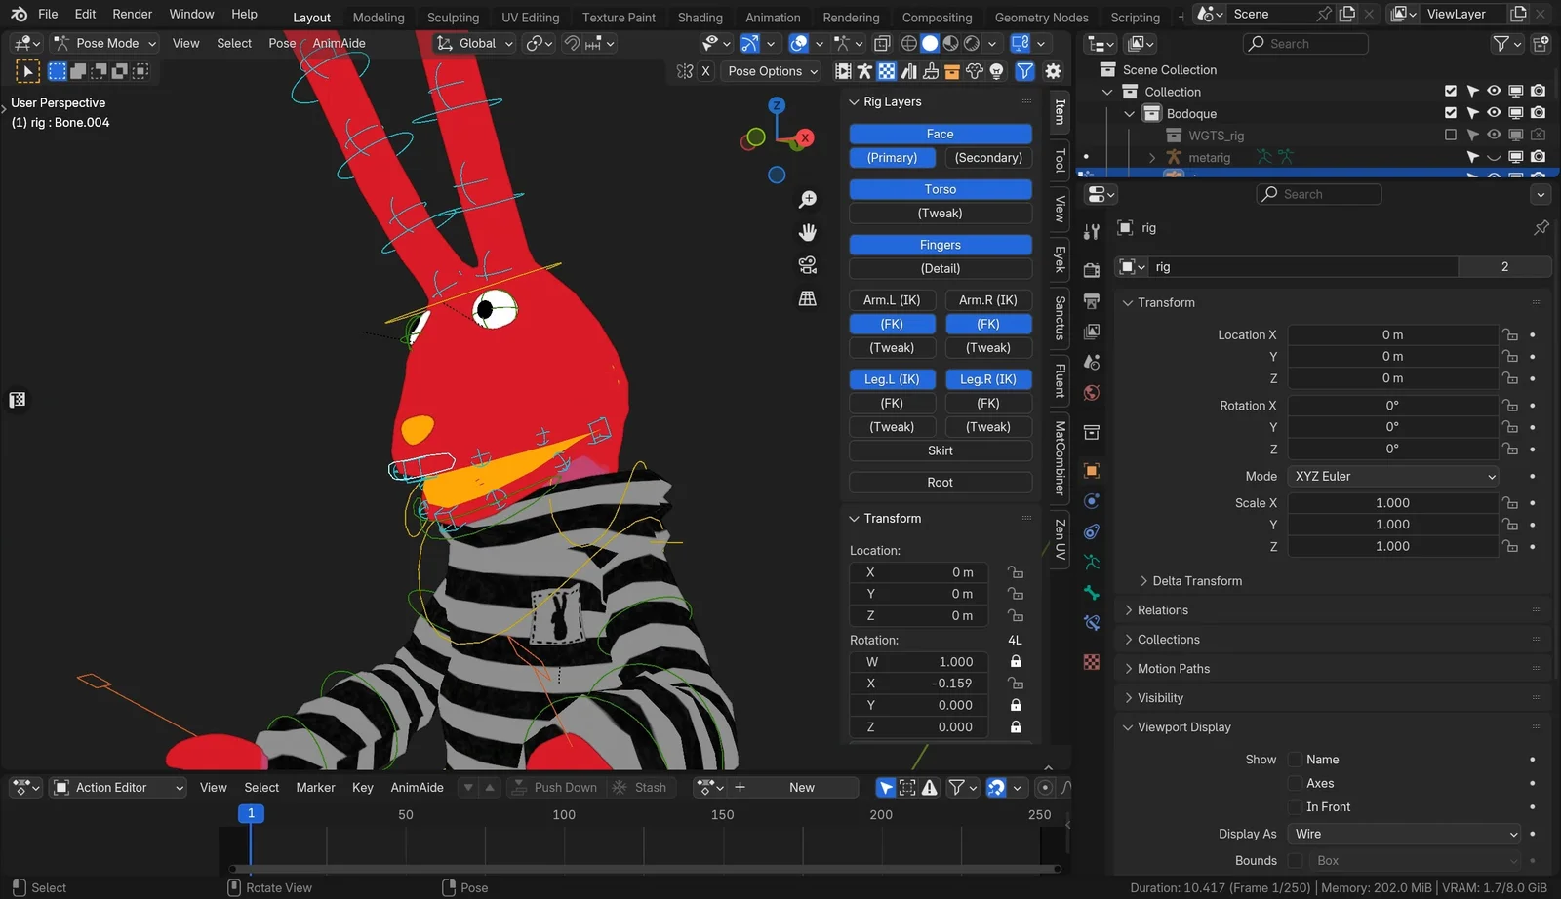Enable the auto keyframe record icon in timeline

[1044, 787]
